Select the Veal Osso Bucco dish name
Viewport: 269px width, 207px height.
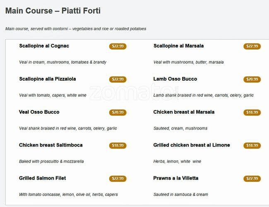point(39,112)
